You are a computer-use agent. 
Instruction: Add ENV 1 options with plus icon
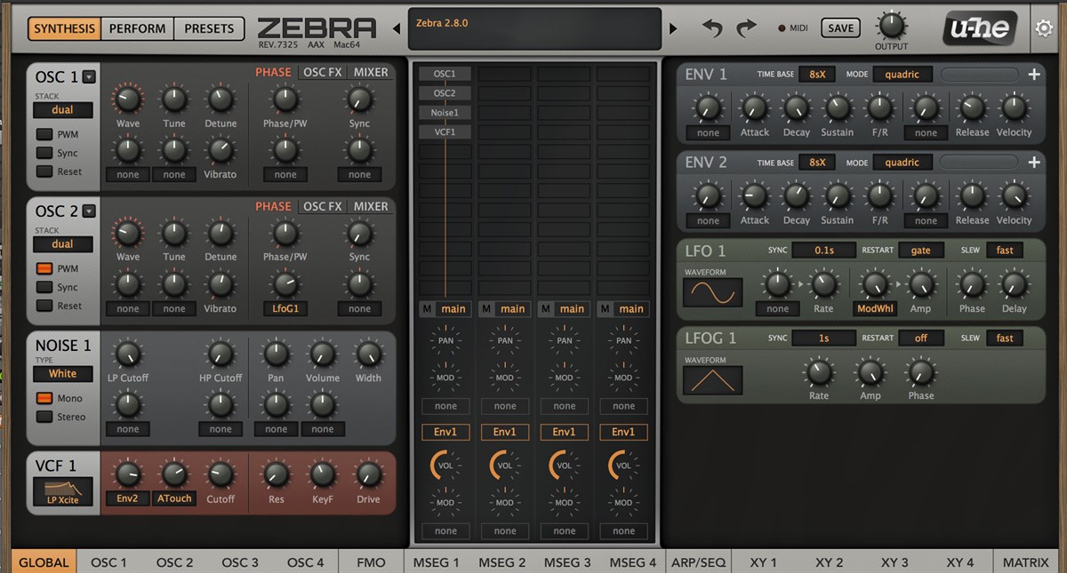click(1034, 75)
